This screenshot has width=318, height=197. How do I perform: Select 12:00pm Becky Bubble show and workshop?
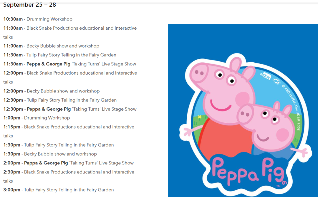click(x=52, y=91)
